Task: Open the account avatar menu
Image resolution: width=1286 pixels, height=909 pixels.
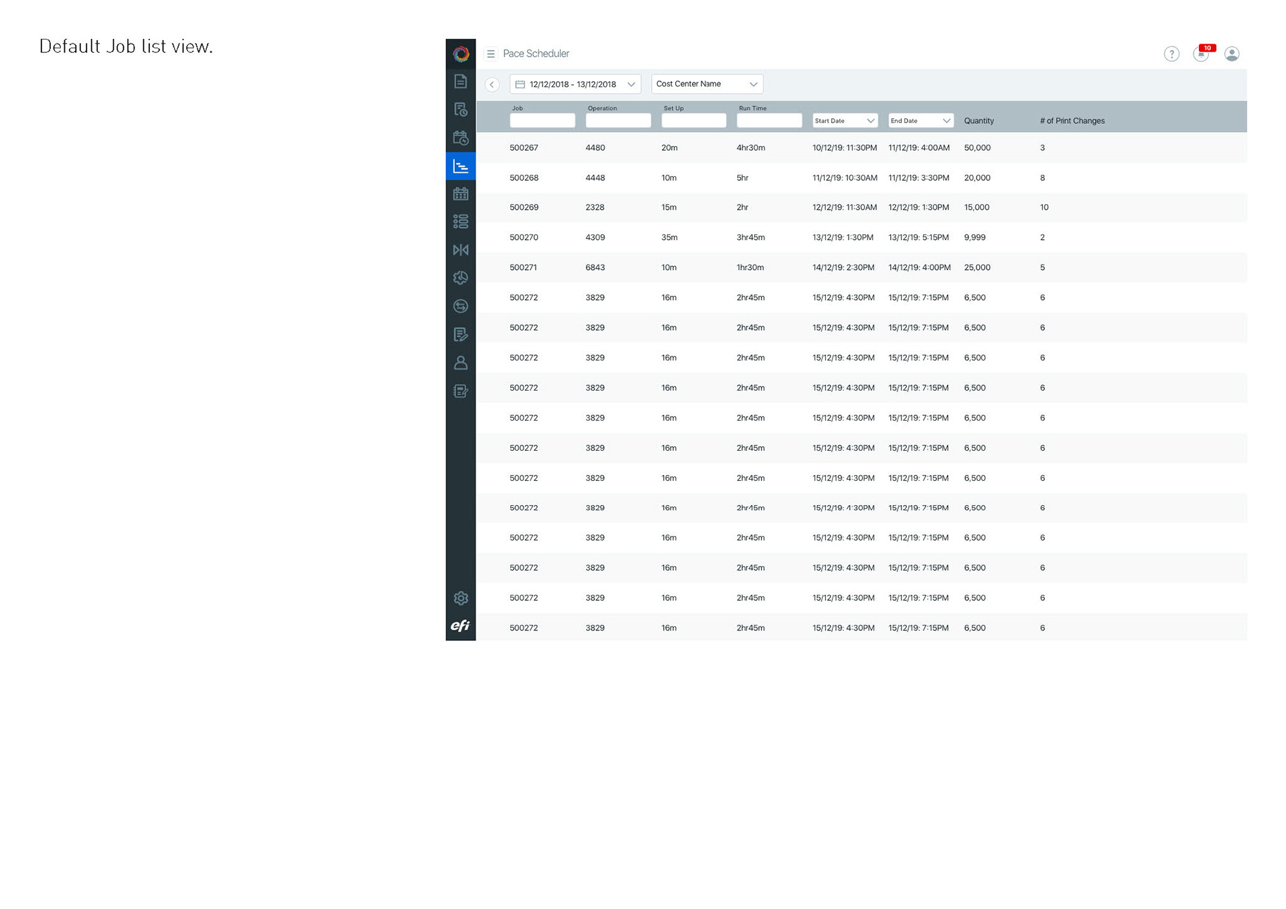Action: coord(1231,54)
